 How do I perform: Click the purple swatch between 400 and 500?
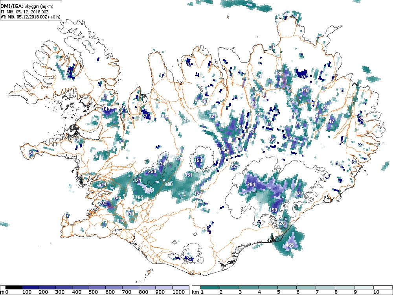81,288
